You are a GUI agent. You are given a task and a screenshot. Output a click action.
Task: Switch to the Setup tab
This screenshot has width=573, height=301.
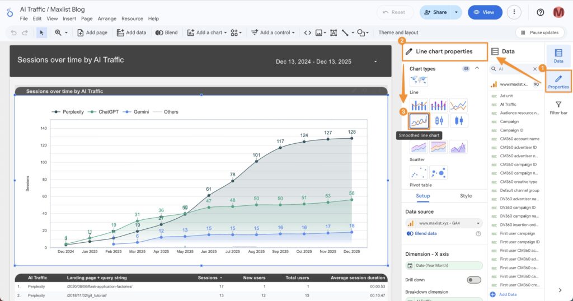point(423,196)
